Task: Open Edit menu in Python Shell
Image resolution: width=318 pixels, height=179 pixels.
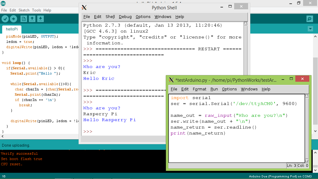Action: click(98, 17)
